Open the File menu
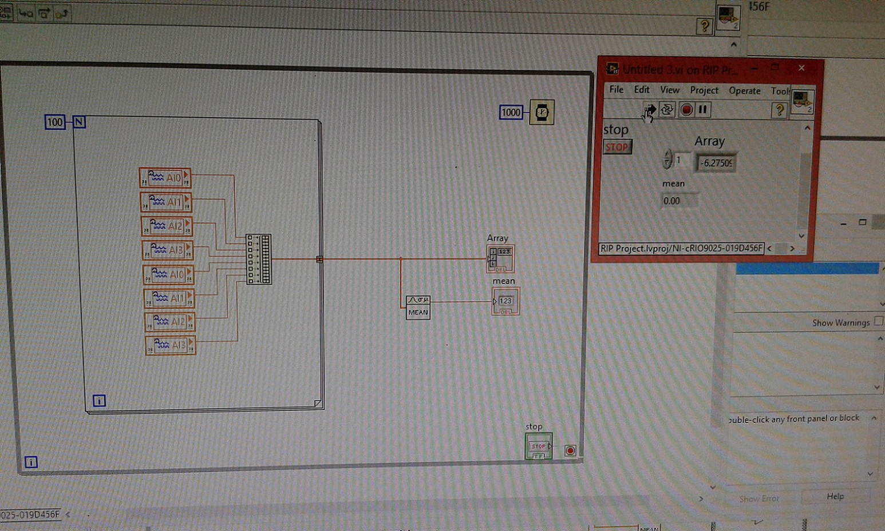Viewport: 885px width, 531px height. tap(617, 90)
